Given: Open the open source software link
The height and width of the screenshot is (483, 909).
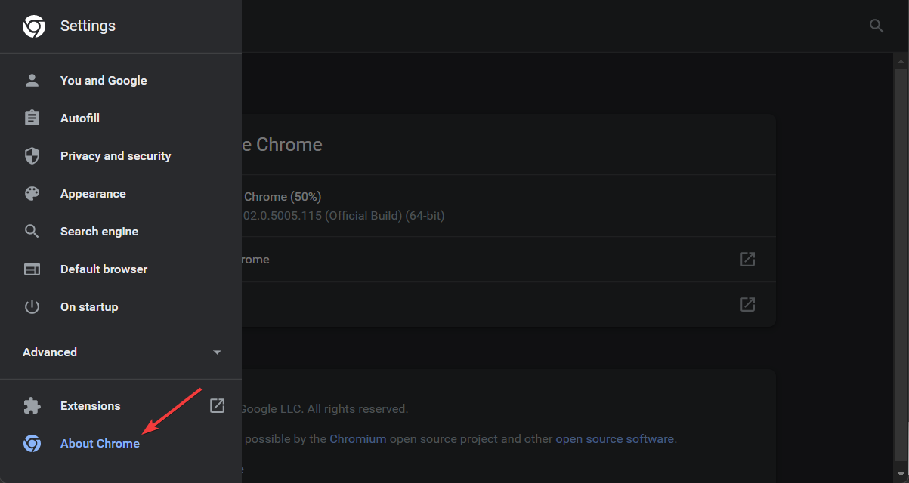Looking at the screenshot, I should (614, 438).
